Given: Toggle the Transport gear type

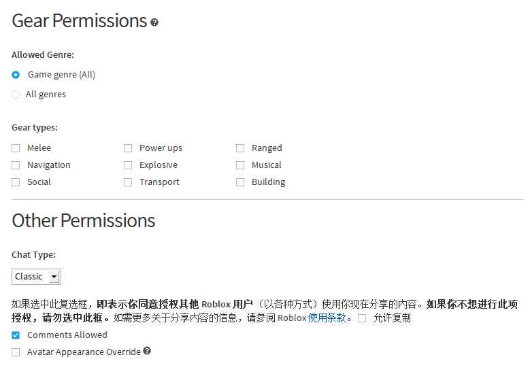Looking at the screenshot, I should (128, 182).
